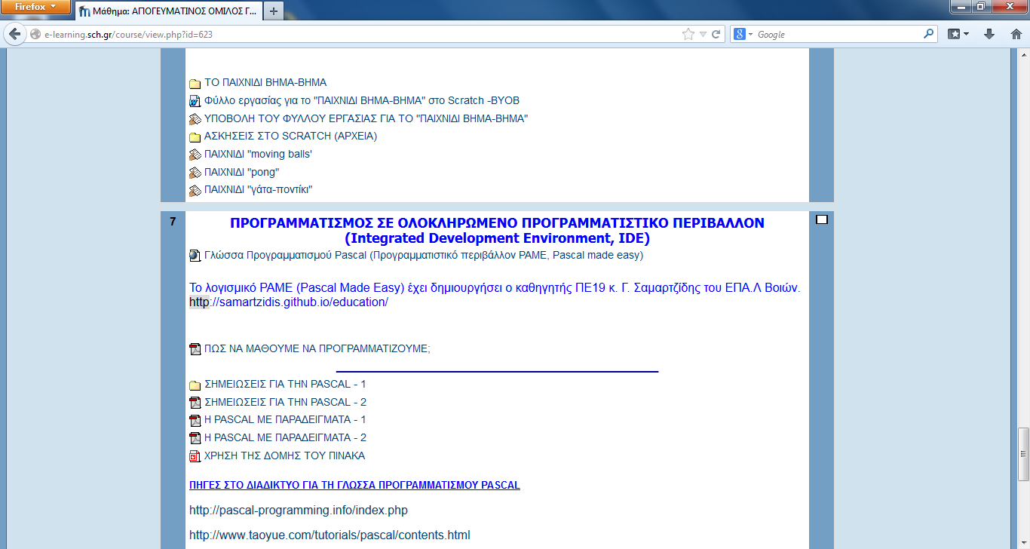This screenshot has height=549, width=1030.
Task: Reload the page with the refresh icon
Action: point(716,34)
